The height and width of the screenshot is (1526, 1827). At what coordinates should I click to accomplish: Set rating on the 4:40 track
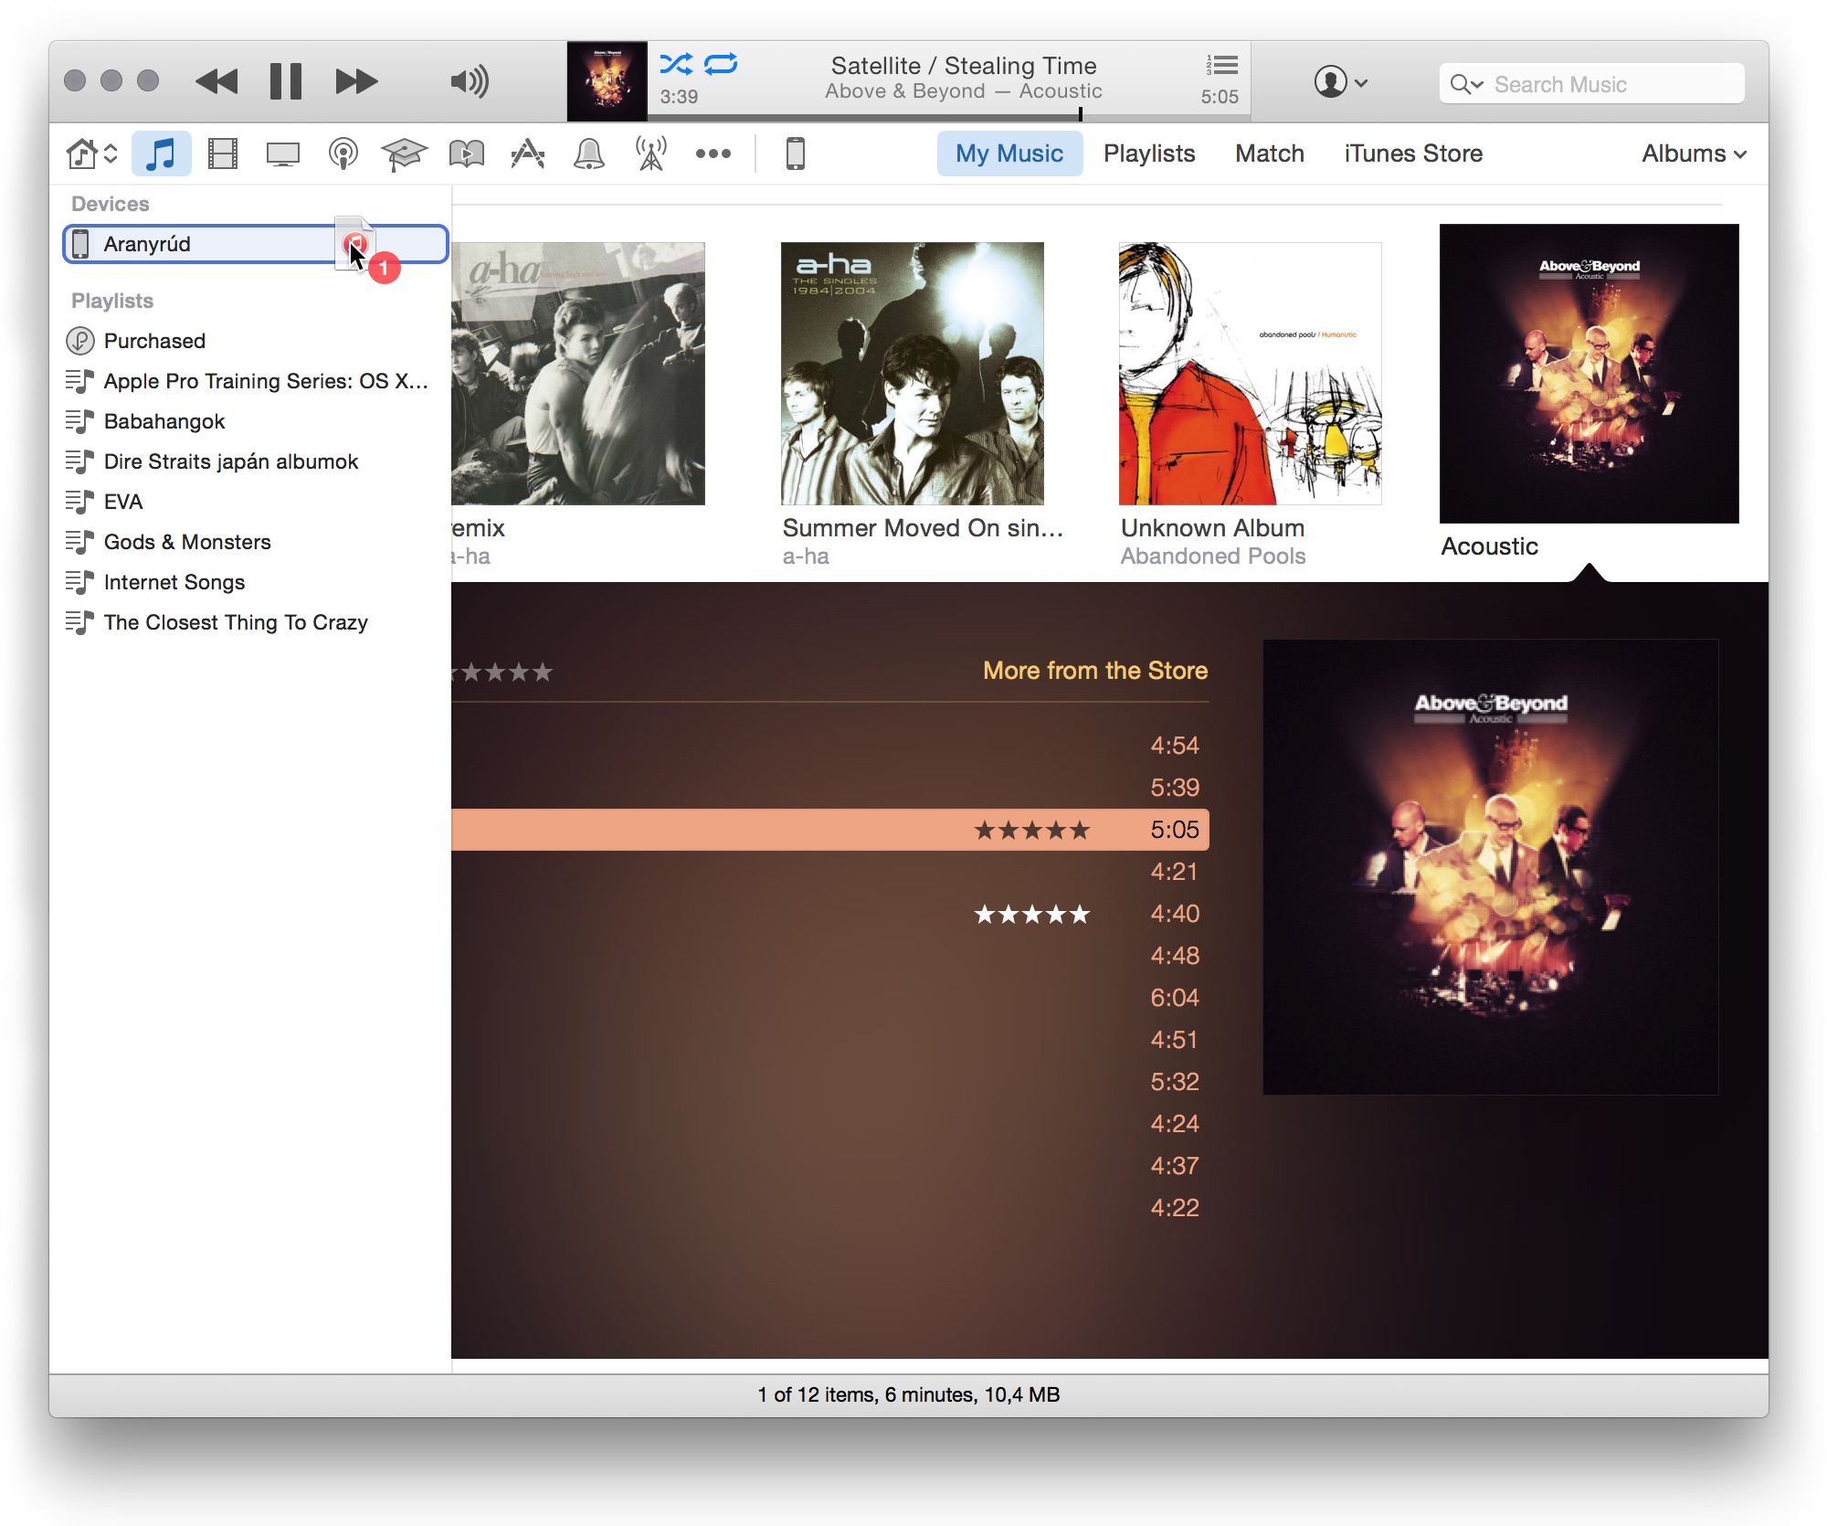pyautogui.click(x=1032, y=914)
